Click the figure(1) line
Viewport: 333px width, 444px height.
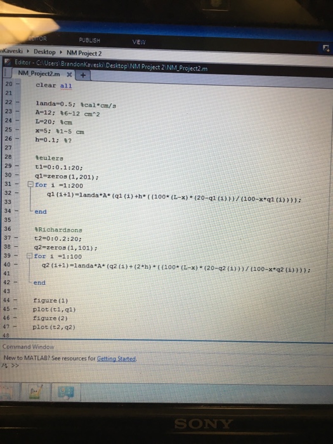click(x=50, y=301)
